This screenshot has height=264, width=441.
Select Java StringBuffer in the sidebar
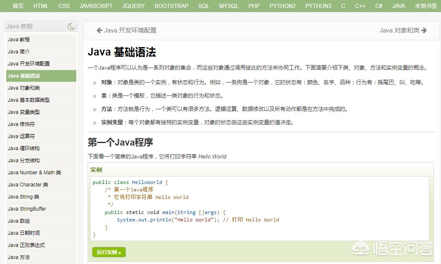(41, 209)
